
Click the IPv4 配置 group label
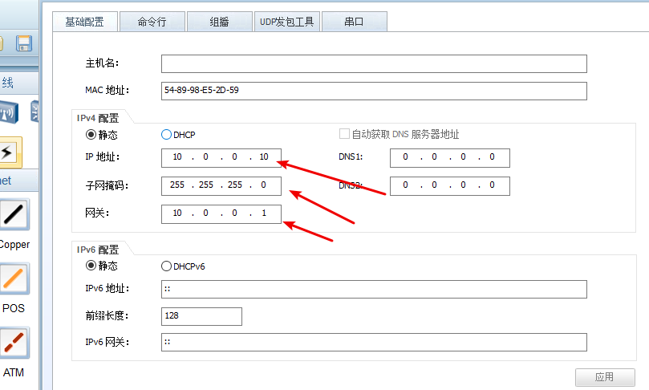(98, 118)
